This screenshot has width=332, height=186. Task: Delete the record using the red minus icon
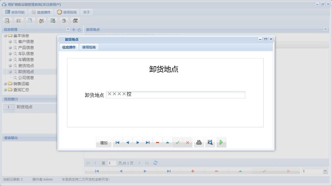point(157,142)
